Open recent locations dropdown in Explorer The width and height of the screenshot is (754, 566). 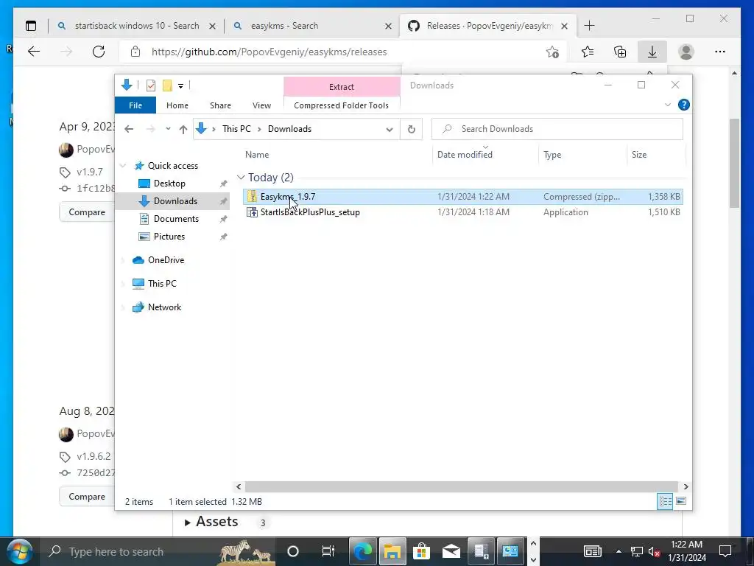click(x=168, y=129)
